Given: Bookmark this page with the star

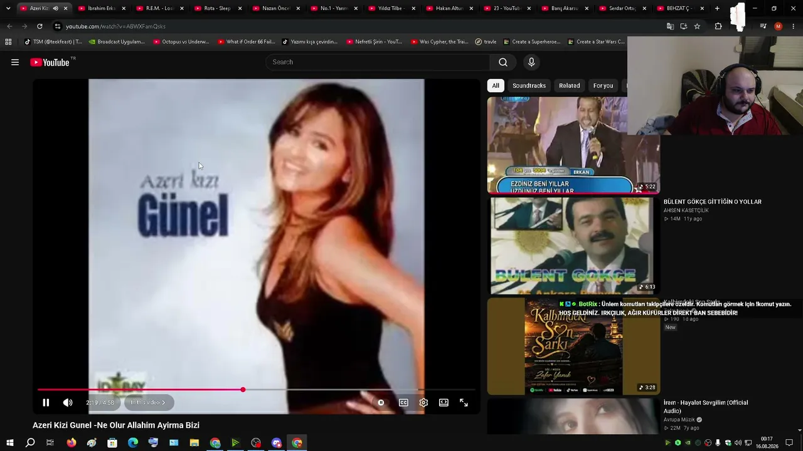Looking at the screenshot, I should (x=697, y=26).
